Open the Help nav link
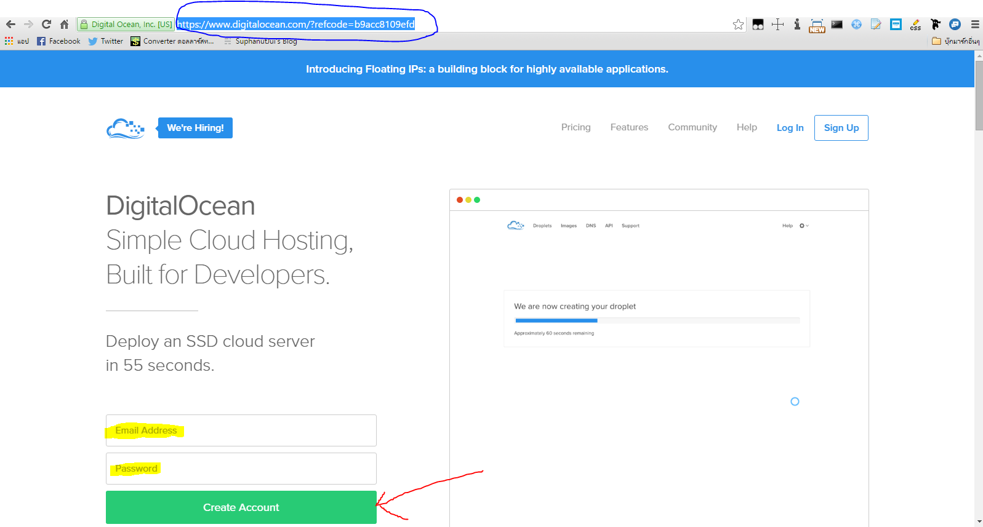 point(747,127)
